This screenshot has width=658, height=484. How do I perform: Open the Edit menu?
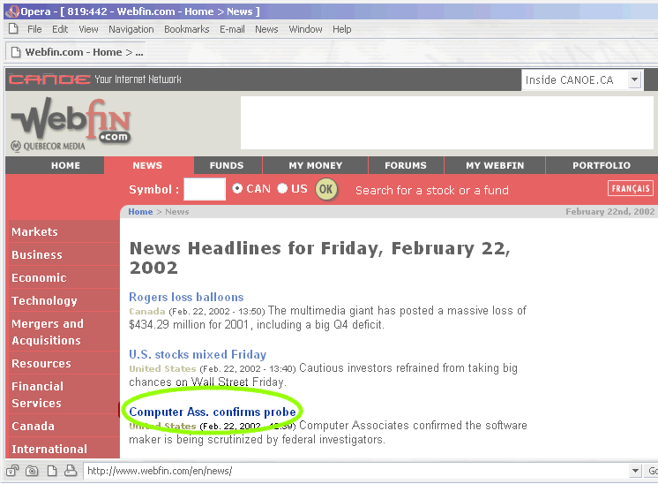(60, 29)
